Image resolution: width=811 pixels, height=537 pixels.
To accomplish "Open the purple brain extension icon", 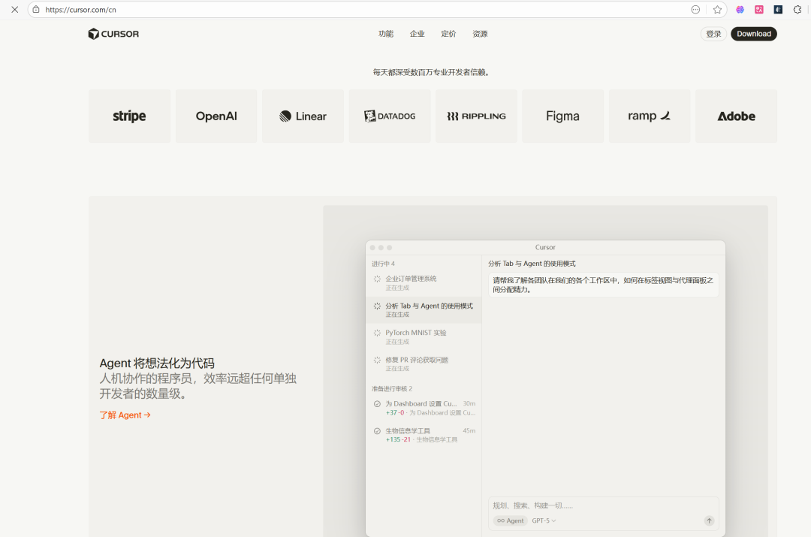I will pyautogui.click(x=740, y=9).
